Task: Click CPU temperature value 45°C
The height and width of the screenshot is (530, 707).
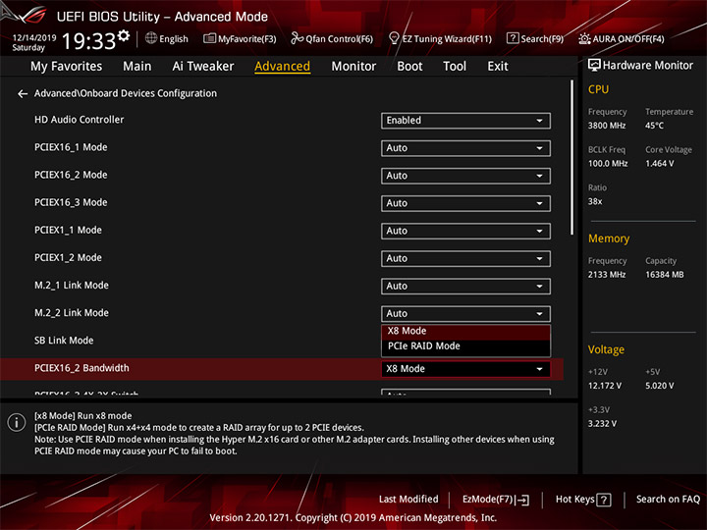Action: [654, 126]
